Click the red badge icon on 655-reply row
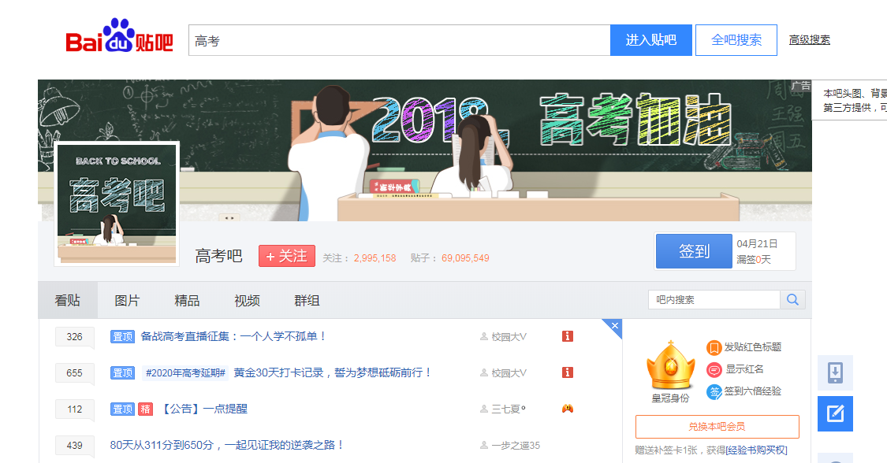887x463 pixels. point(568,372)
